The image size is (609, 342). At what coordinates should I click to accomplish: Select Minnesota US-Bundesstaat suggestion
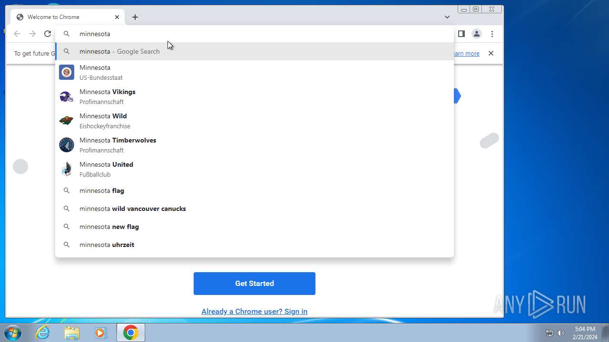pos(255,72)
